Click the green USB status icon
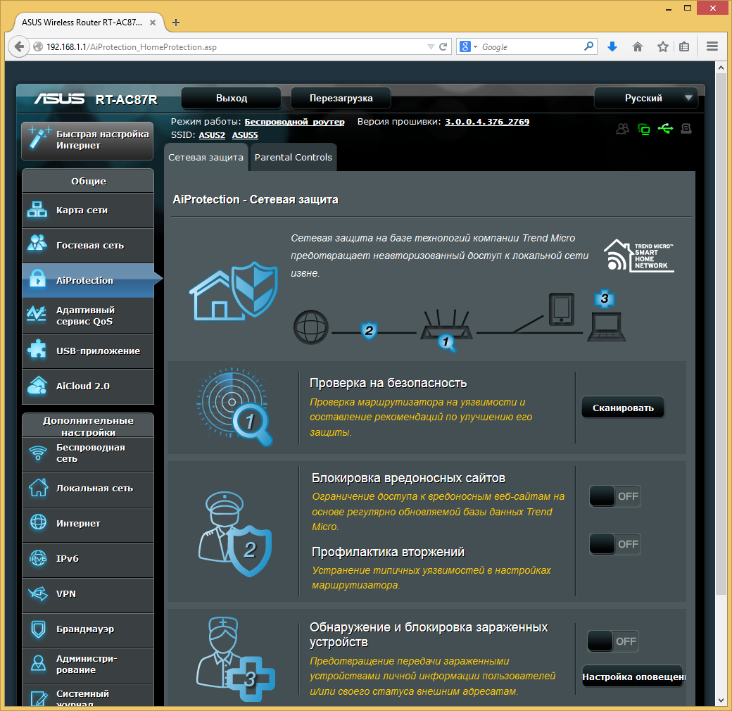 coord(665,128)
